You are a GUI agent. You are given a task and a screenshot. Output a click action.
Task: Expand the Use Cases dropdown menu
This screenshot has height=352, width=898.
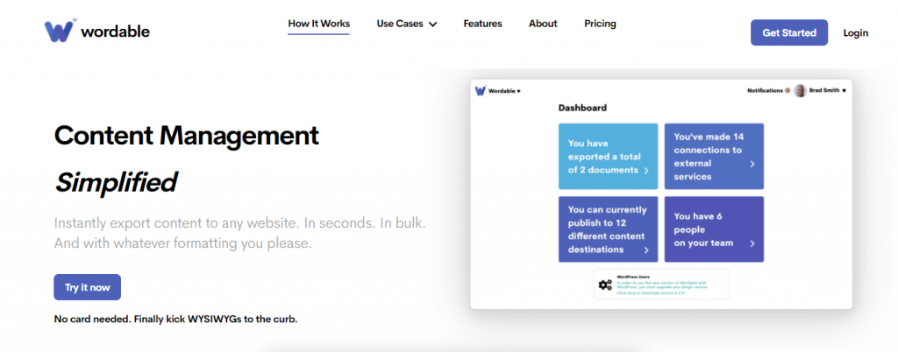click(x=406, y=24)
